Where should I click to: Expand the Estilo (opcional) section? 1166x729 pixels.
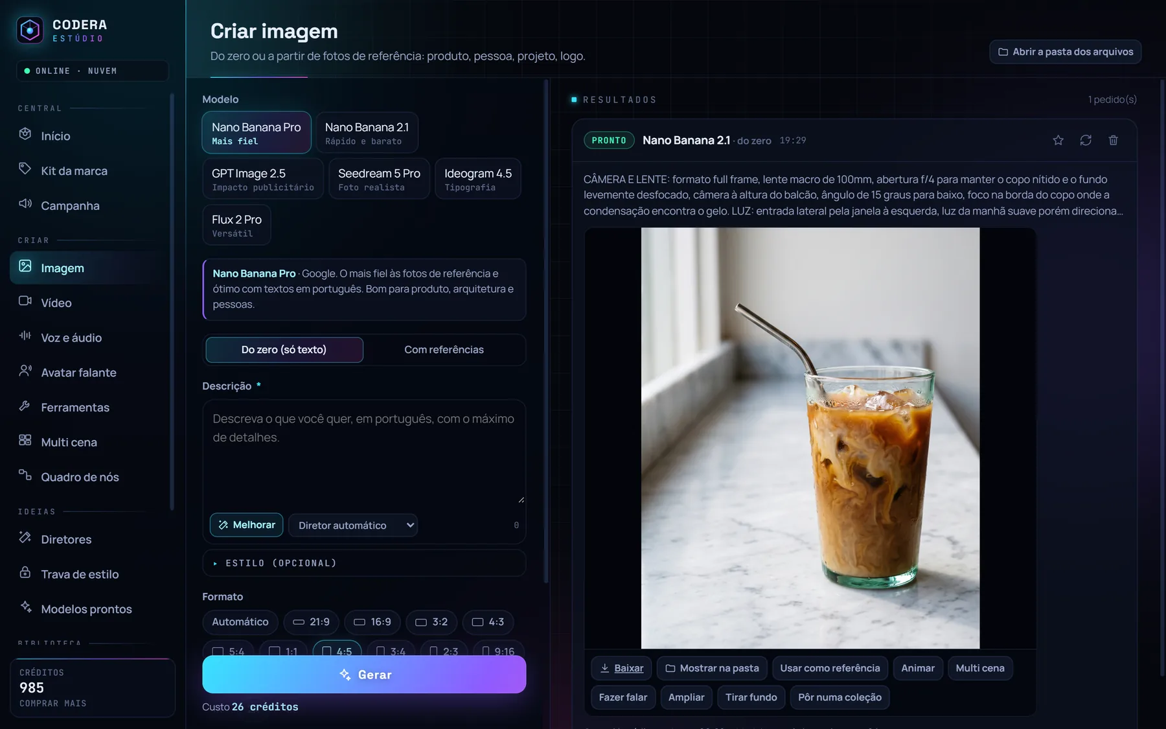point(364,563)
